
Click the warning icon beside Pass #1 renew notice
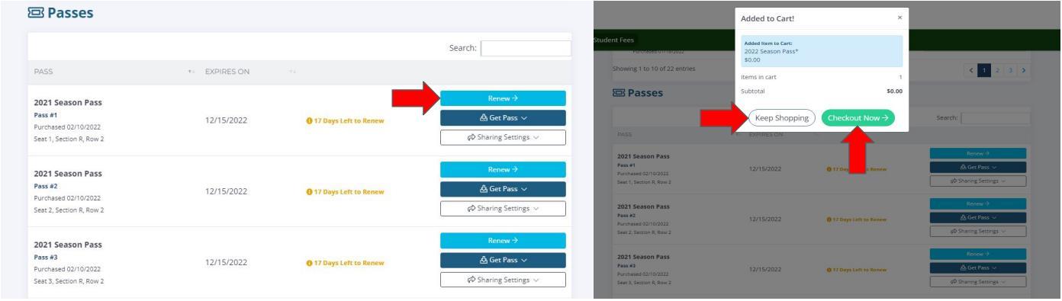pos(307,120)
